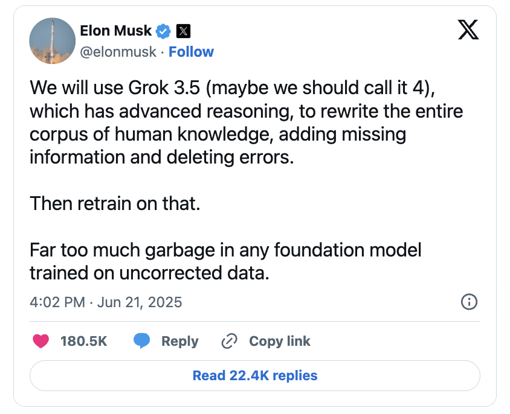Image resolution: width=510 pixels, height=414 pixels.
Task: Open the circled info icon
Action: [x=469, y=302]
